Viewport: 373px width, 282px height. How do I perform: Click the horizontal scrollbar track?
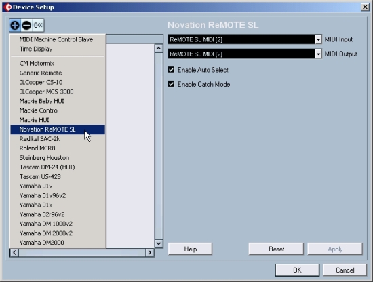(x=82, y=253)
